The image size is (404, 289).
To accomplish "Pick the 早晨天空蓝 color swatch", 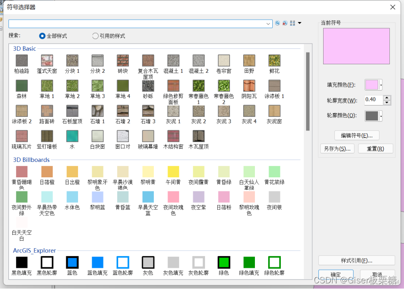I will 148,197.
